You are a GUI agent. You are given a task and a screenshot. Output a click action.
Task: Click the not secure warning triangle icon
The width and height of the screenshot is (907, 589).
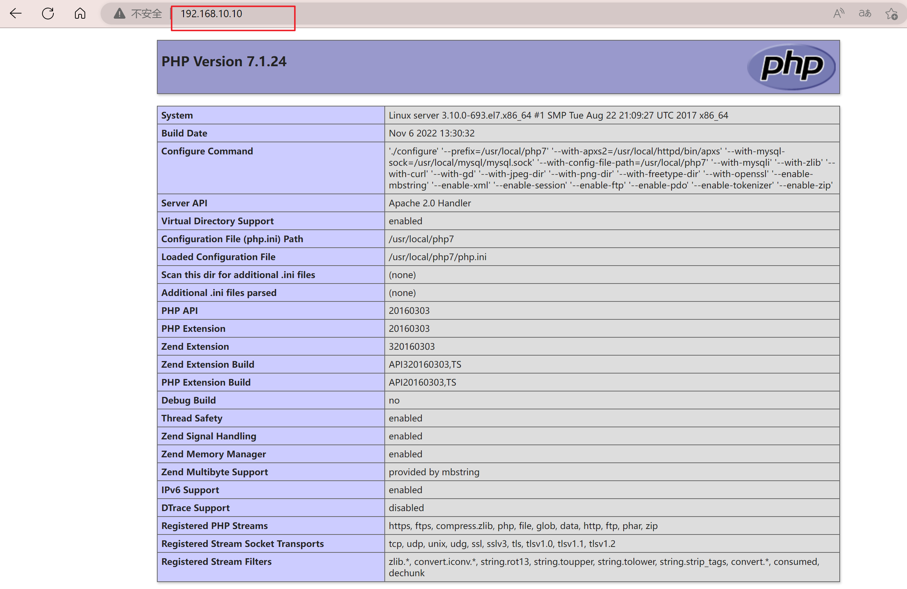[x=120, y=14]
